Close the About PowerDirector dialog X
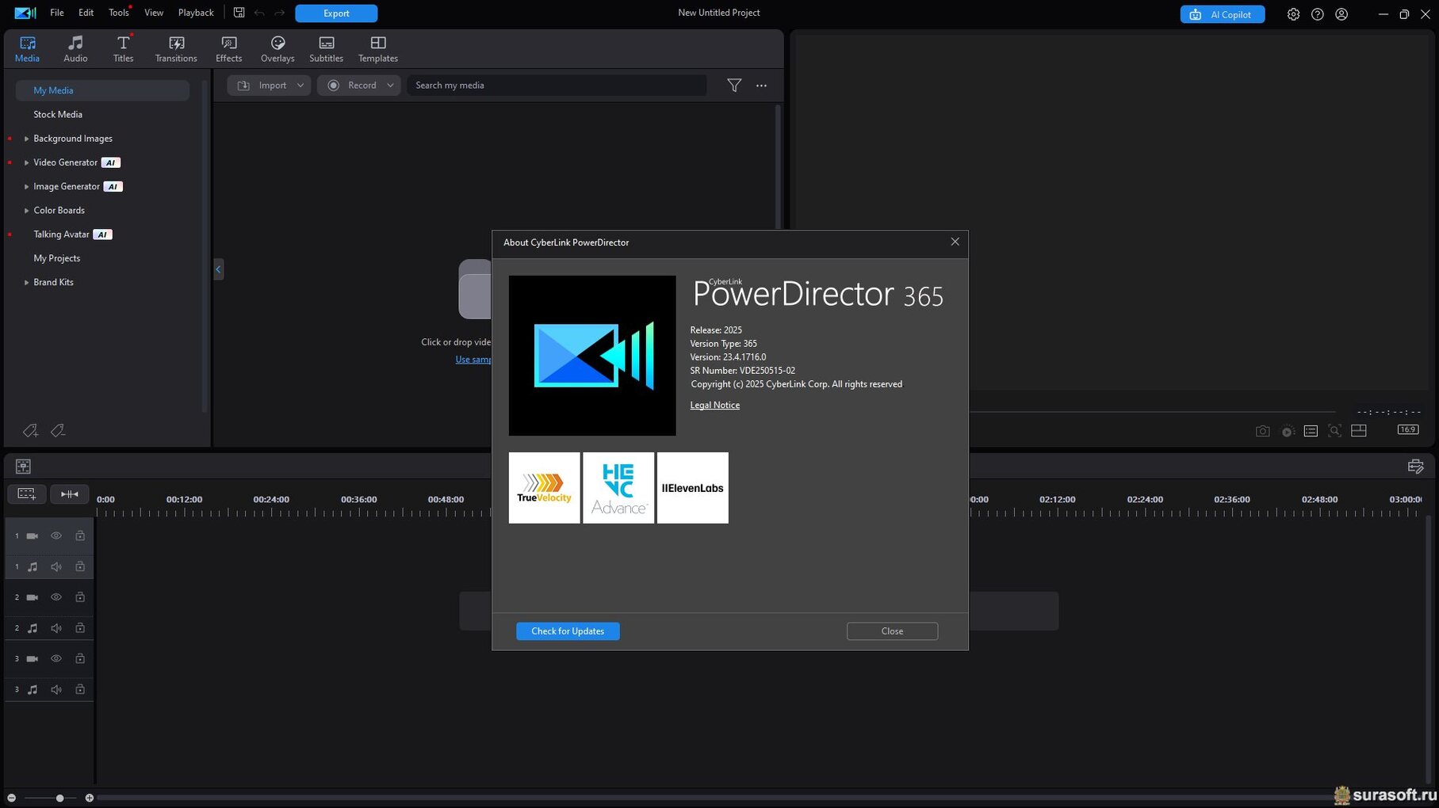Image resolution: width=1439 pixels, height=808 pixels. [955, 242]
